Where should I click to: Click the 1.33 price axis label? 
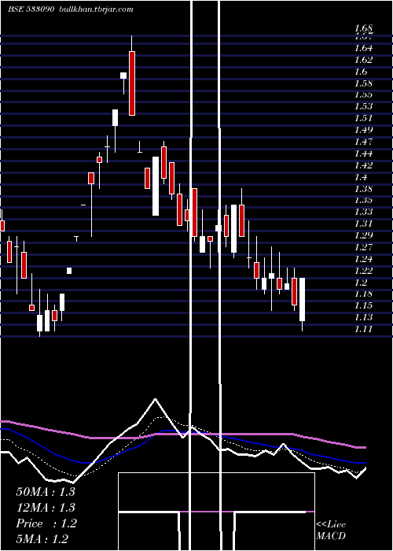point(363,212)
